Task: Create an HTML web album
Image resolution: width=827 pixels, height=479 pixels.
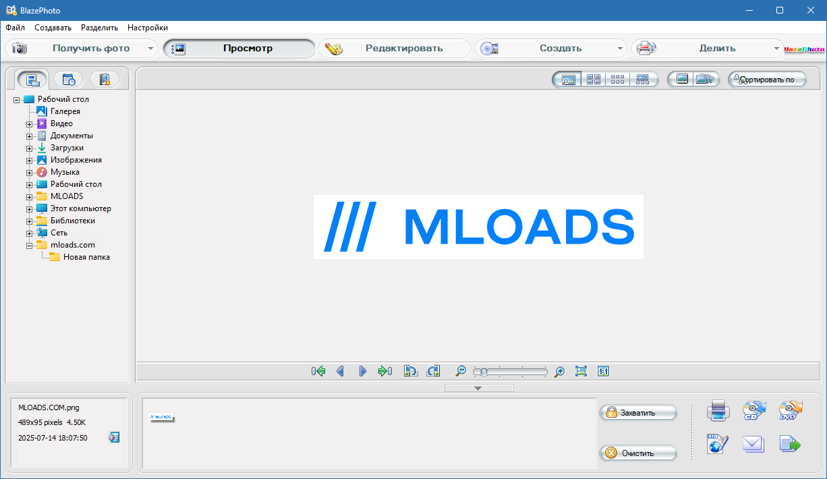Action: point(718,444)
